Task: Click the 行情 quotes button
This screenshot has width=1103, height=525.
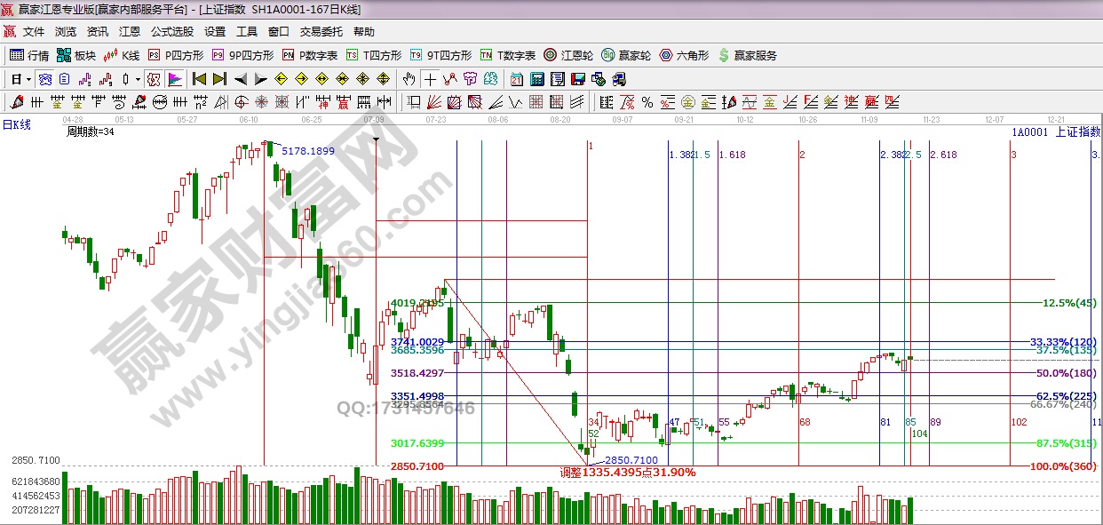Action: click(29, 55)
